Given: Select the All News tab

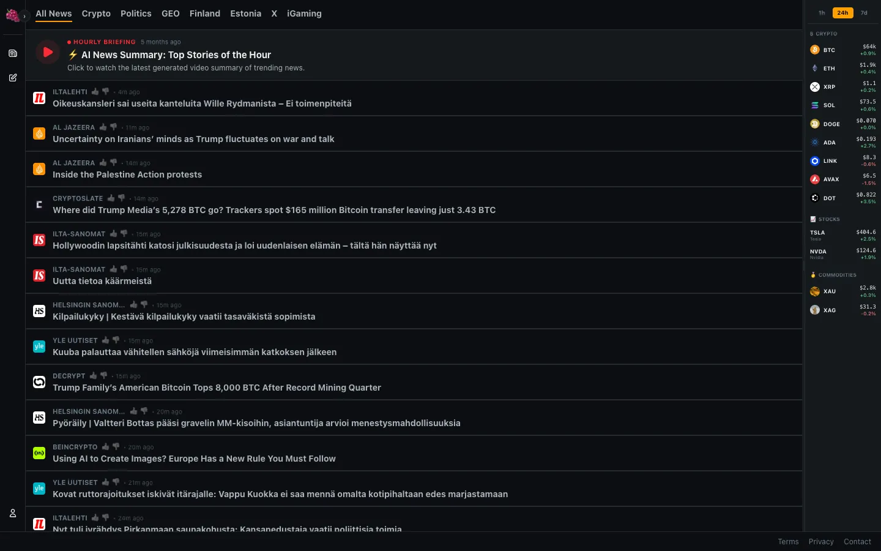Looking at the screenshot, I should click(x=54, y=13).
